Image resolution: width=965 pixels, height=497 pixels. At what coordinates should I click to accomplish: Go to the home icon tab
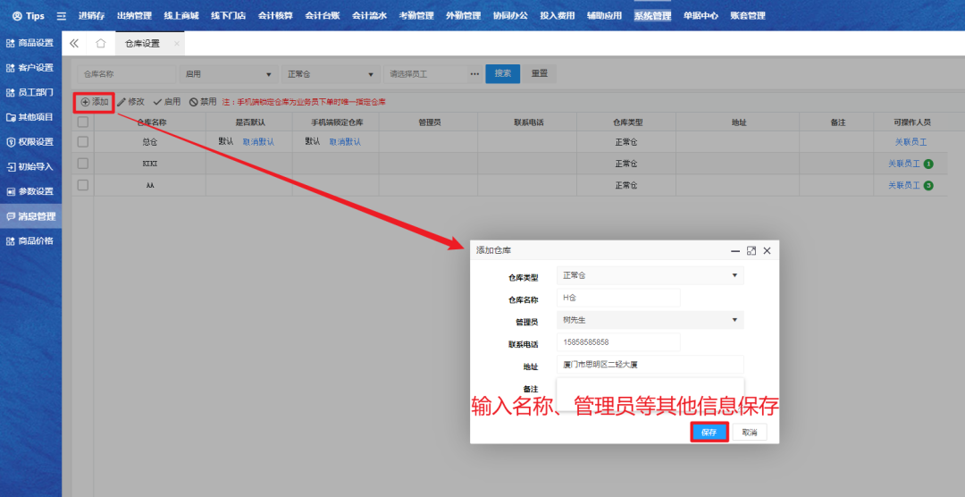pyautogui.click(x=101, y=43)
